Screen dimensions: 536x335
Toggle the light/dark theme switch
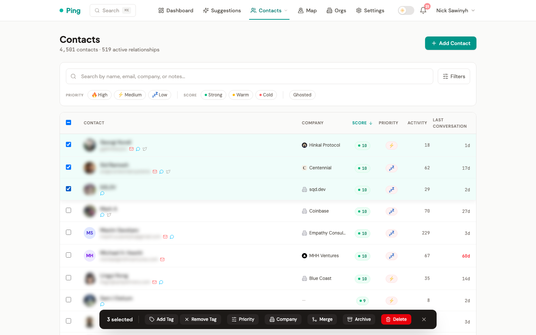[x=406, y=10]
